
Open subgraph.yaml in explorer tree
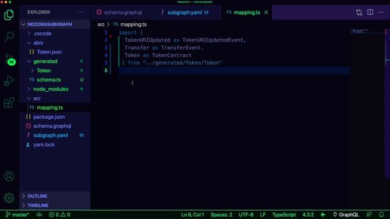click(x=55, y=135)
